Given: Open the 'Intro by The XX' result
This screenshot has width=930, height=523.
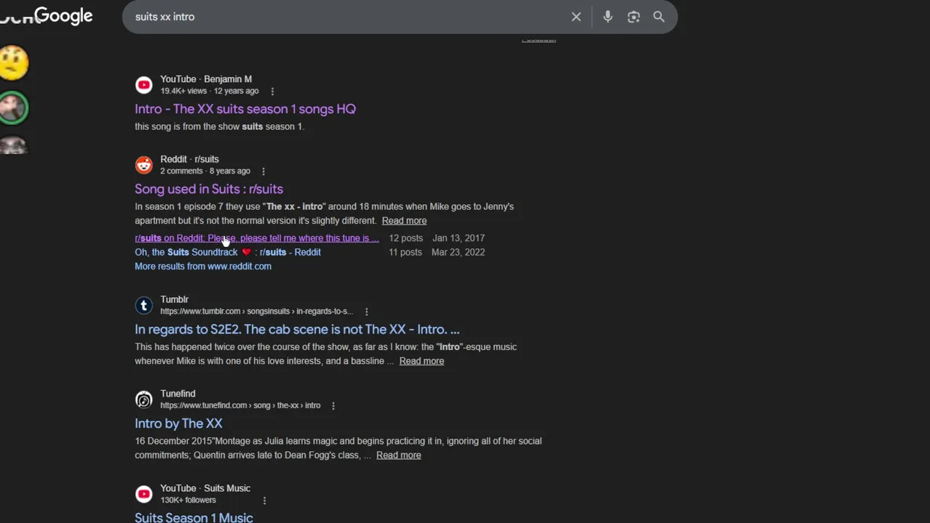Looking at the screenshot, I should 178,423.
